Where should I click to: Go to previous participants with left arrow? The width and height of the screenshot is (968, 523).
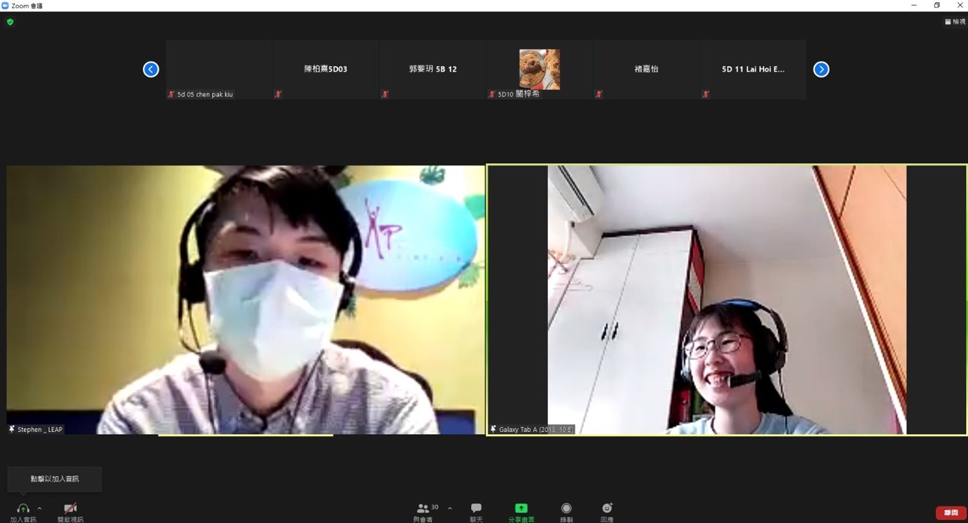tap(151, 70)
